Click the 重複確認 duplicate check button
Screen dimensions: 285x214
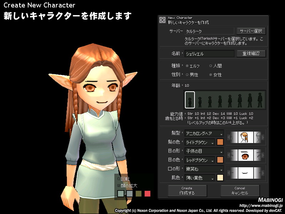pos(251,53)
